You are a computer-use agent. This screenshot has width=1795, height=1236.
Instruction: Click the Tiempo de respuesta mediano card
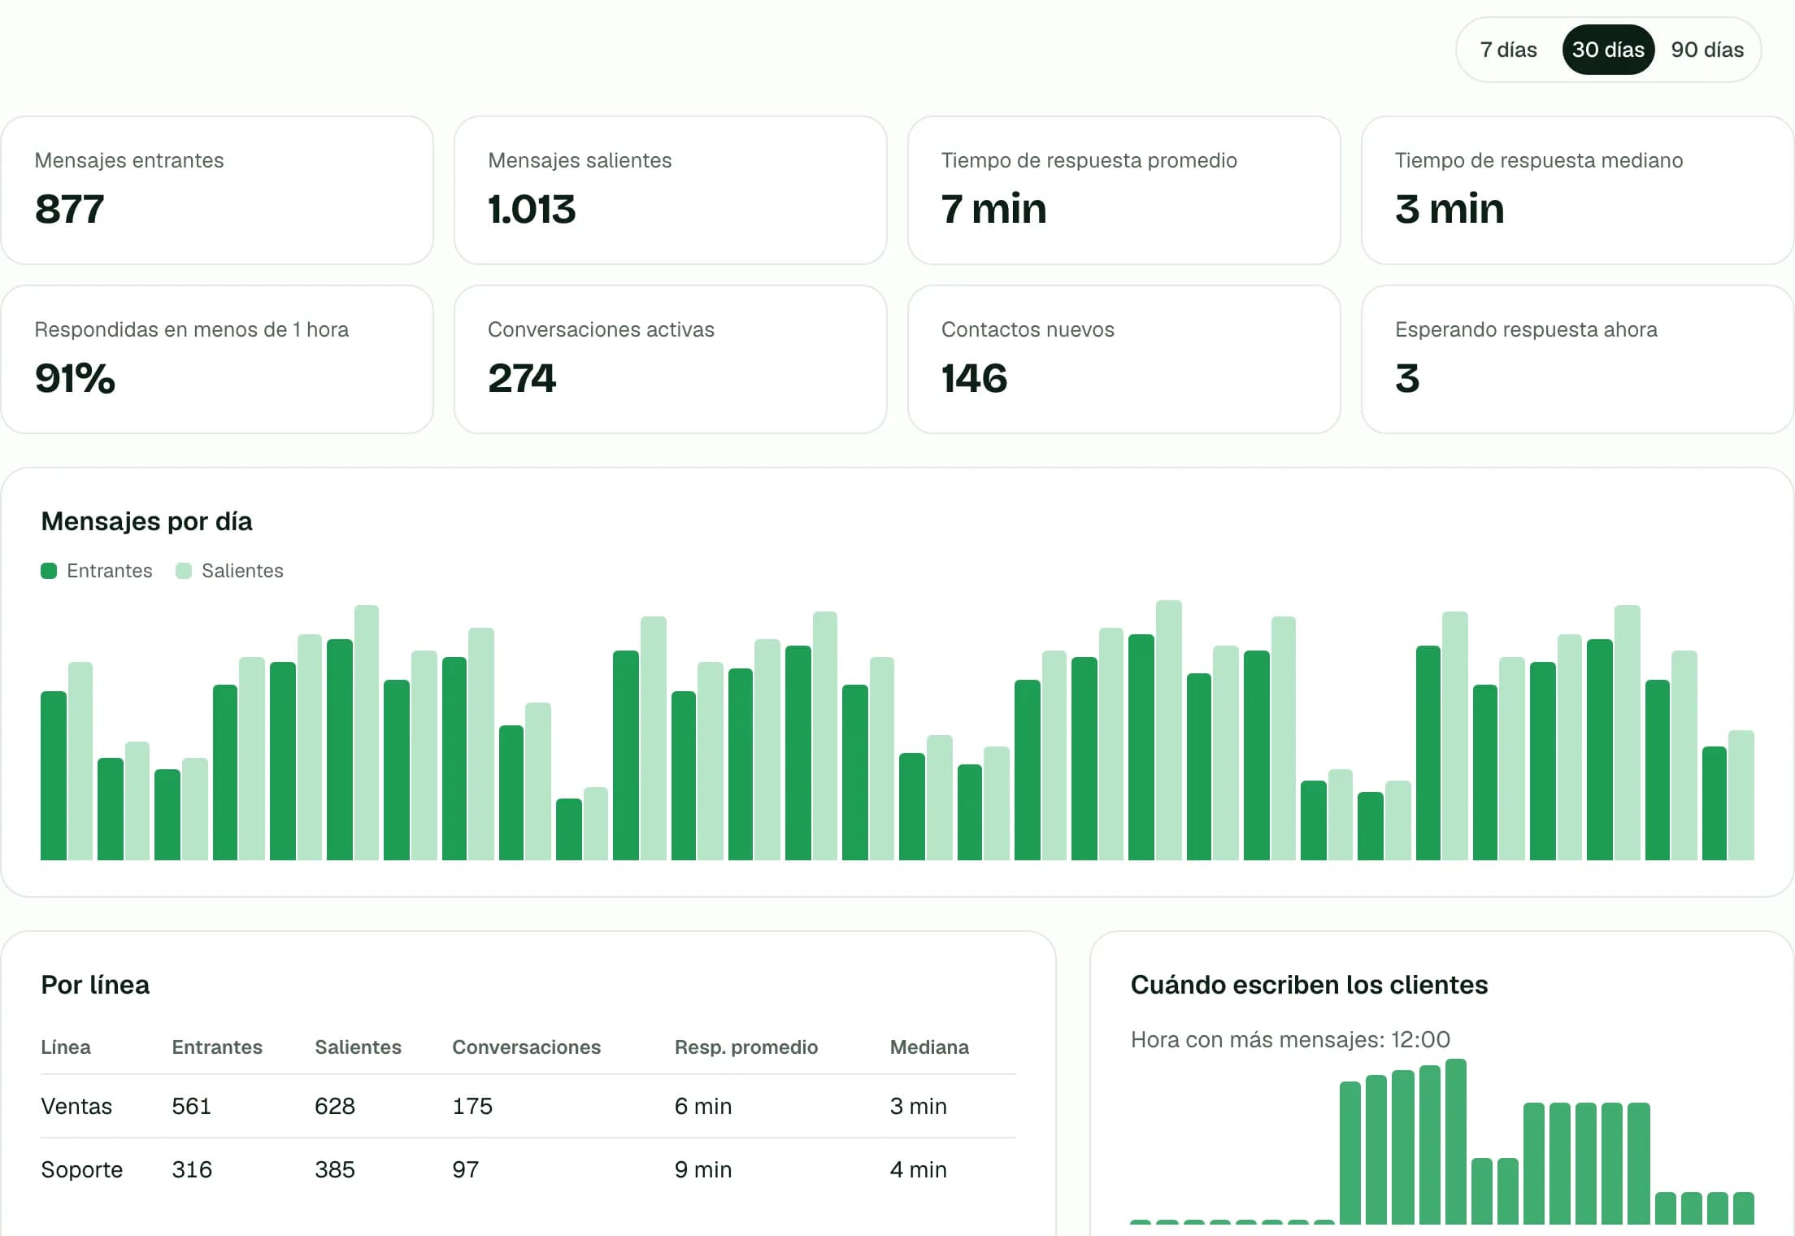(1578, 190)
